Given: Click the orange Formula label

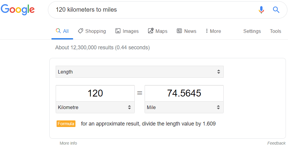Looking at the screenshot, I should point(66,124).
